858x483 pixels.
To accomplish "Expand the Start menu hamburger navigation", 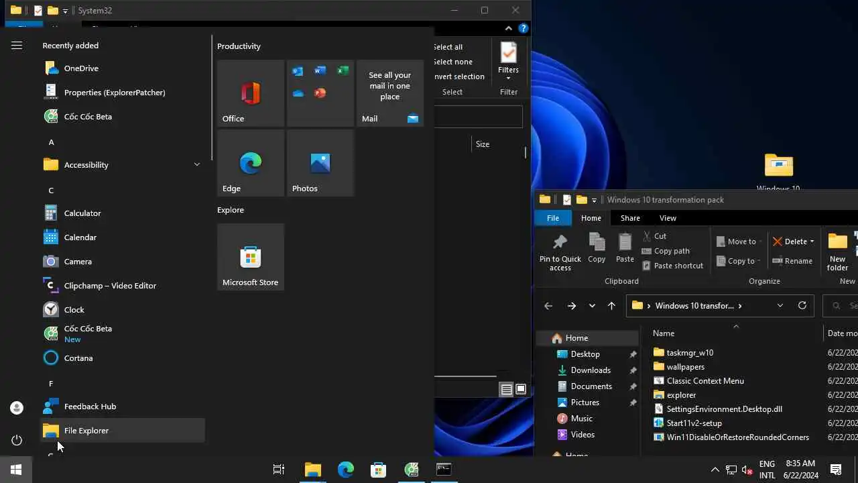I will point(17,46).
